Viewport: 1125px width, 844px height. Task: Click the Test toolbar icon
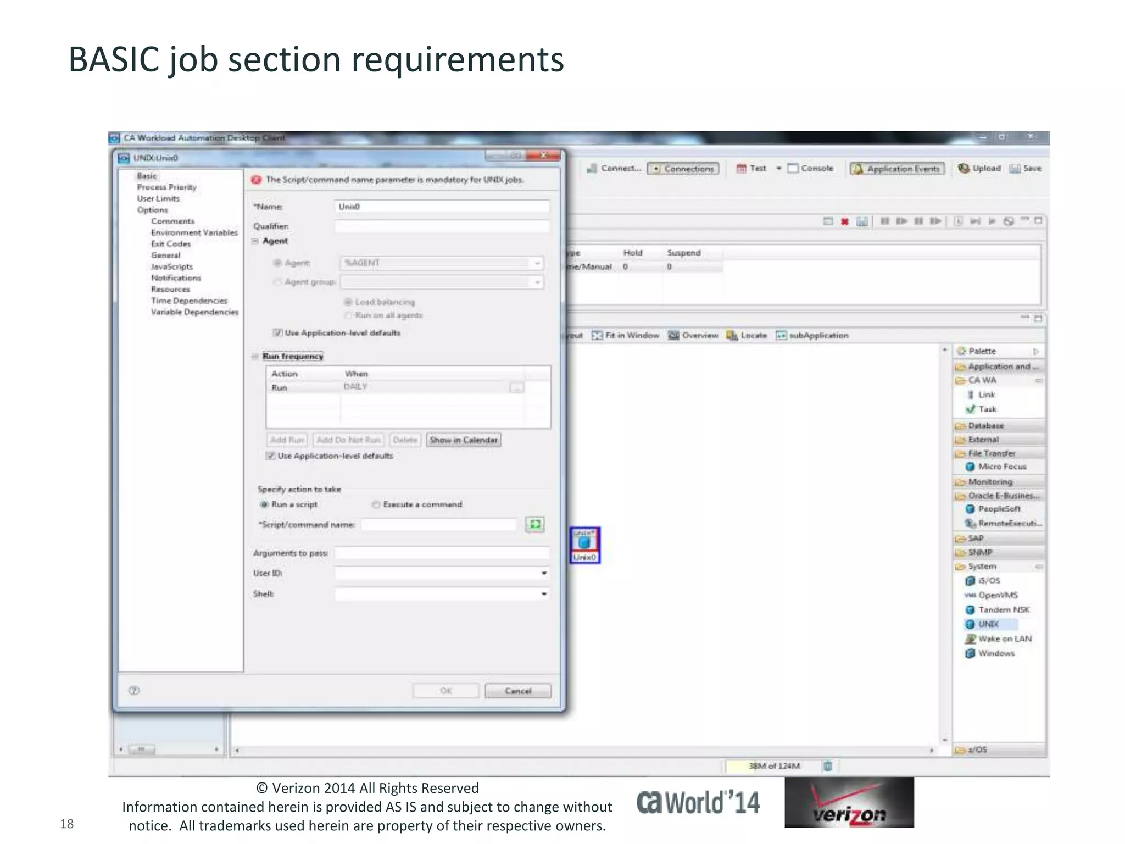tap(741, 168)
